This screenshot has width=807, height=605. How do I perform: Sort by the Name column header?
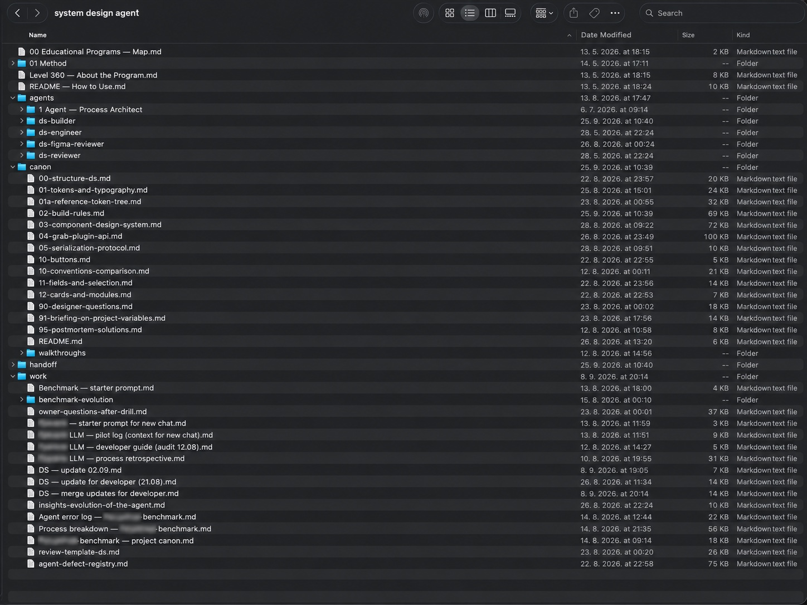point(37,35)
